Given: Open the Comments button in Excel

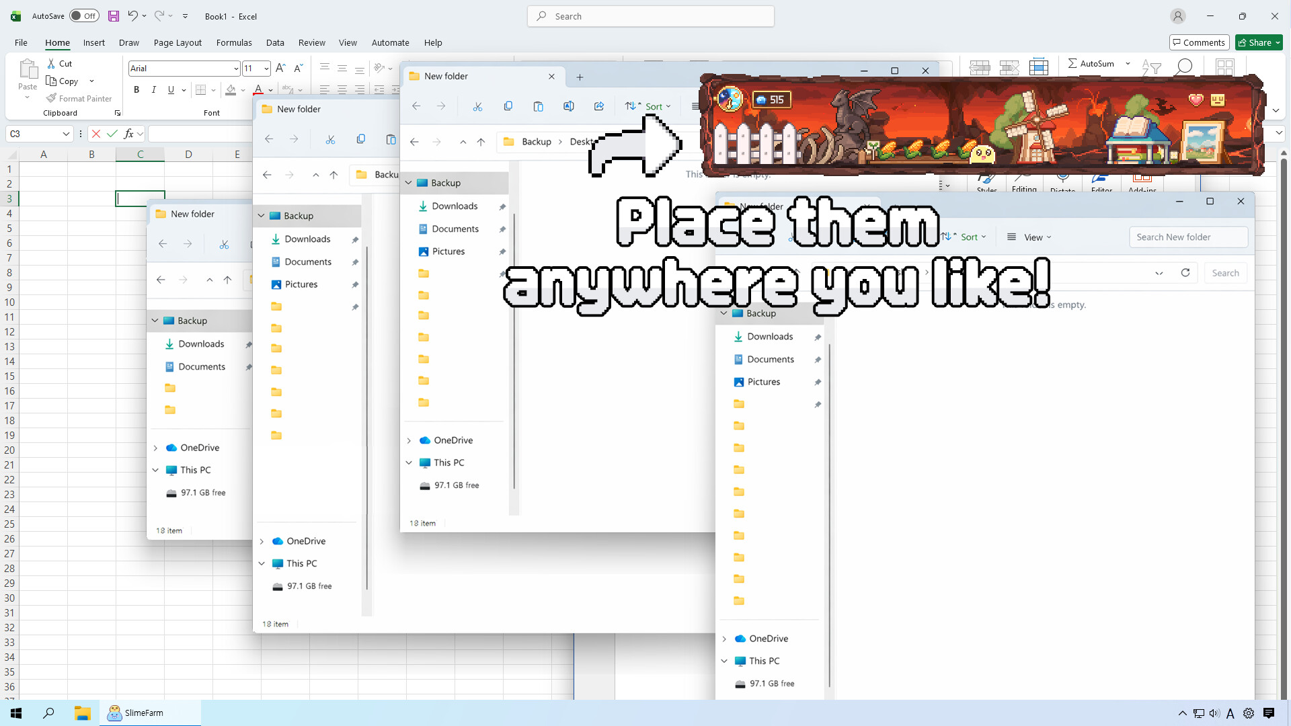Looking at the screenshot, I should coord(1200,42).
